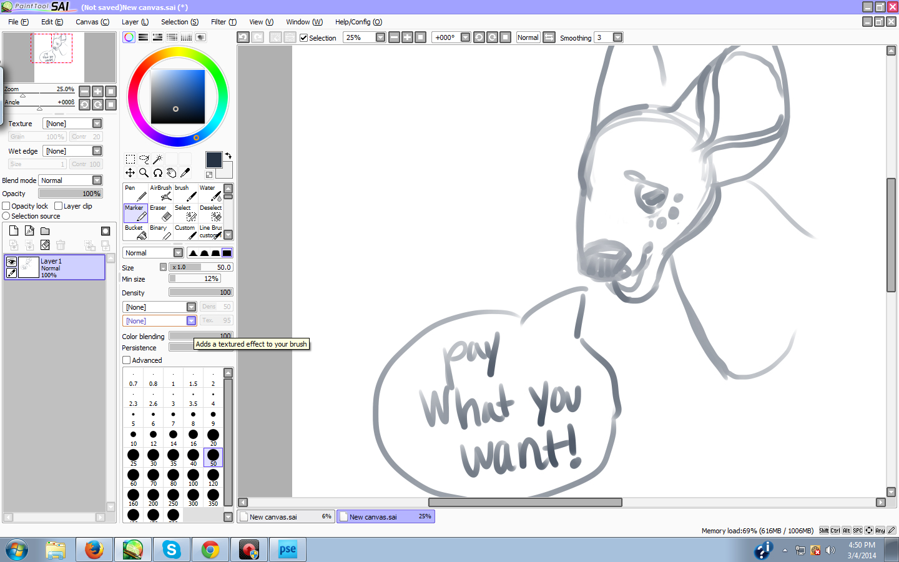
Task: Hide Layer1 using its eye icon
Action: coord(11,262)
